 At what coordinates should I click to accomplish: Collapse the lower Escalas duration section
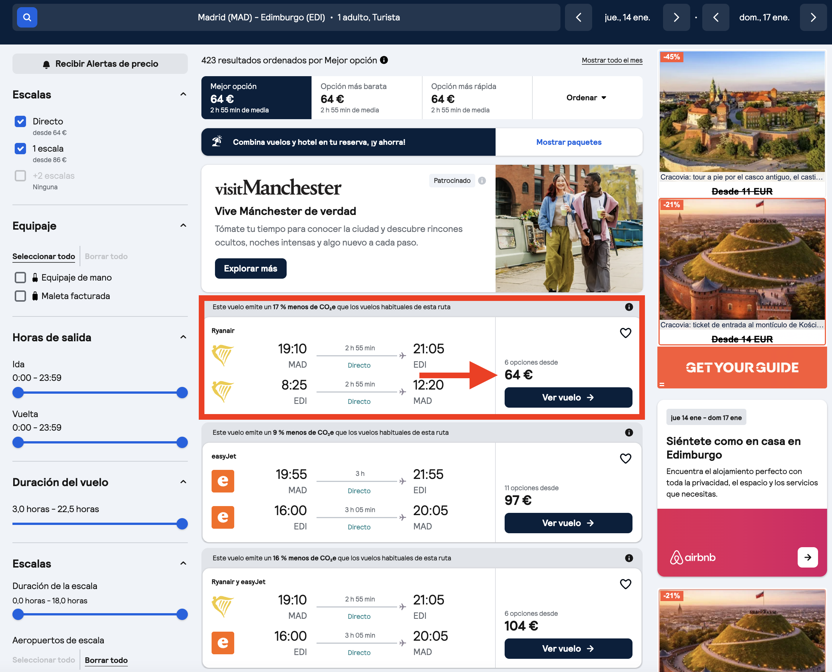pyautogui.click(x=183, y=563)
